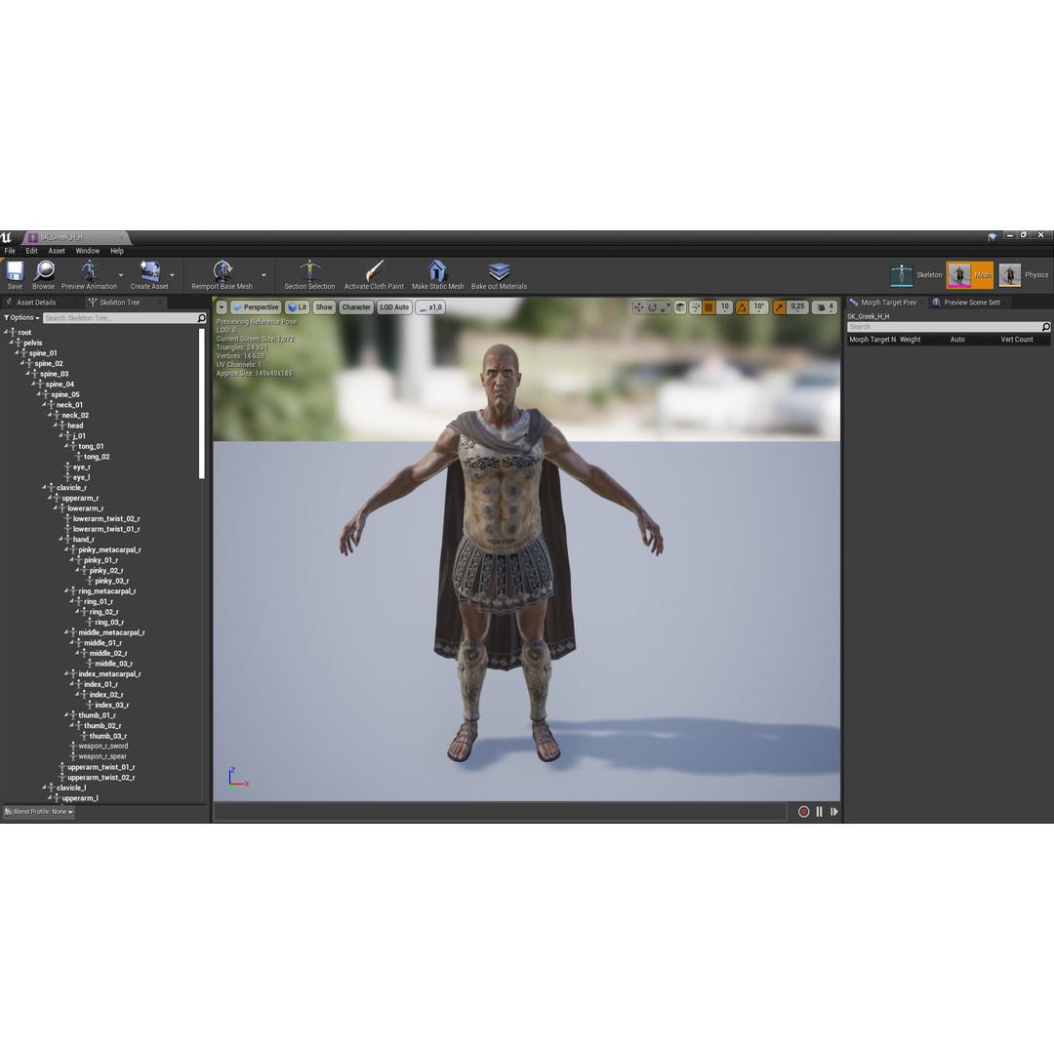Image resolution: width=1054 pixels, height=1054 pixels.
Task: Bake out Materials
Action: [x=499, y=275]
